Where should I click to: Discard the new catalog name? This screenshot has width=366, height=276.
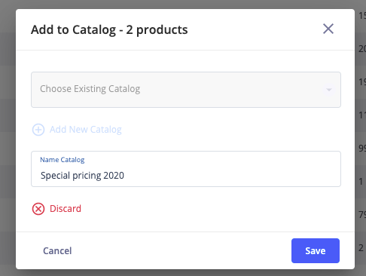[66, 209]
